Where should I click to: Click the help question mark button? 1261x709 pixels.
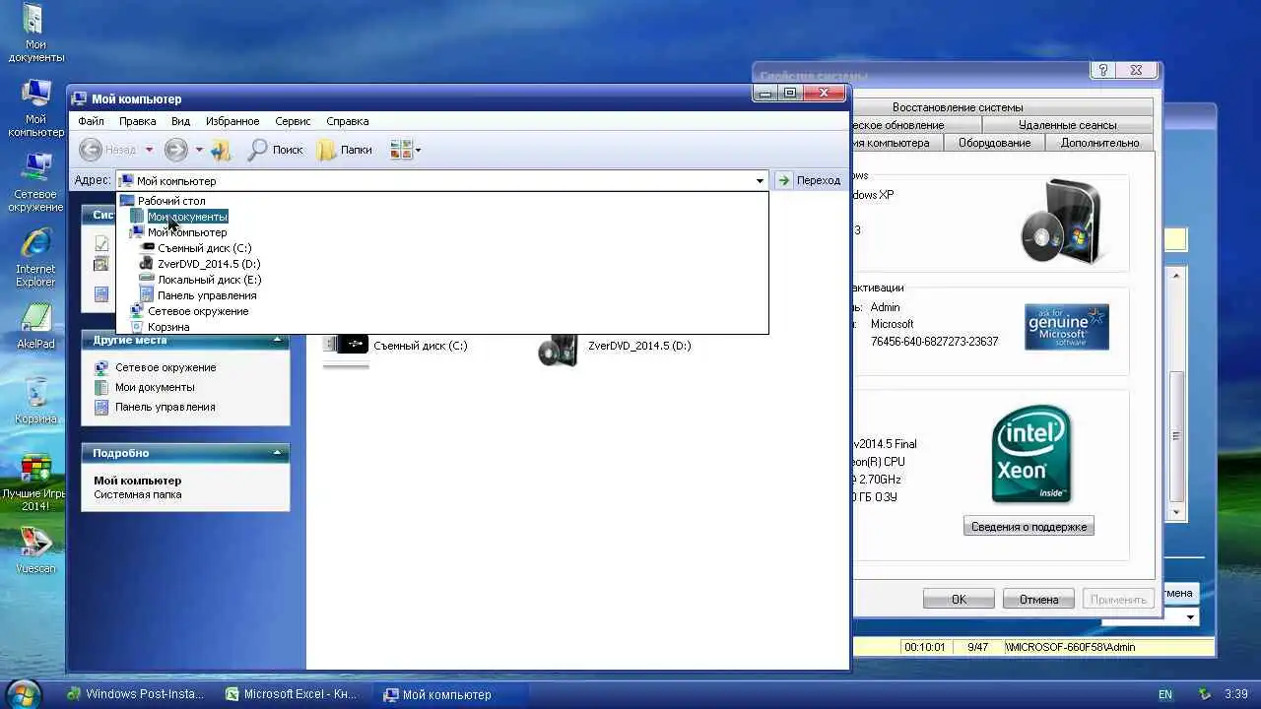(x=1104, y=70)
